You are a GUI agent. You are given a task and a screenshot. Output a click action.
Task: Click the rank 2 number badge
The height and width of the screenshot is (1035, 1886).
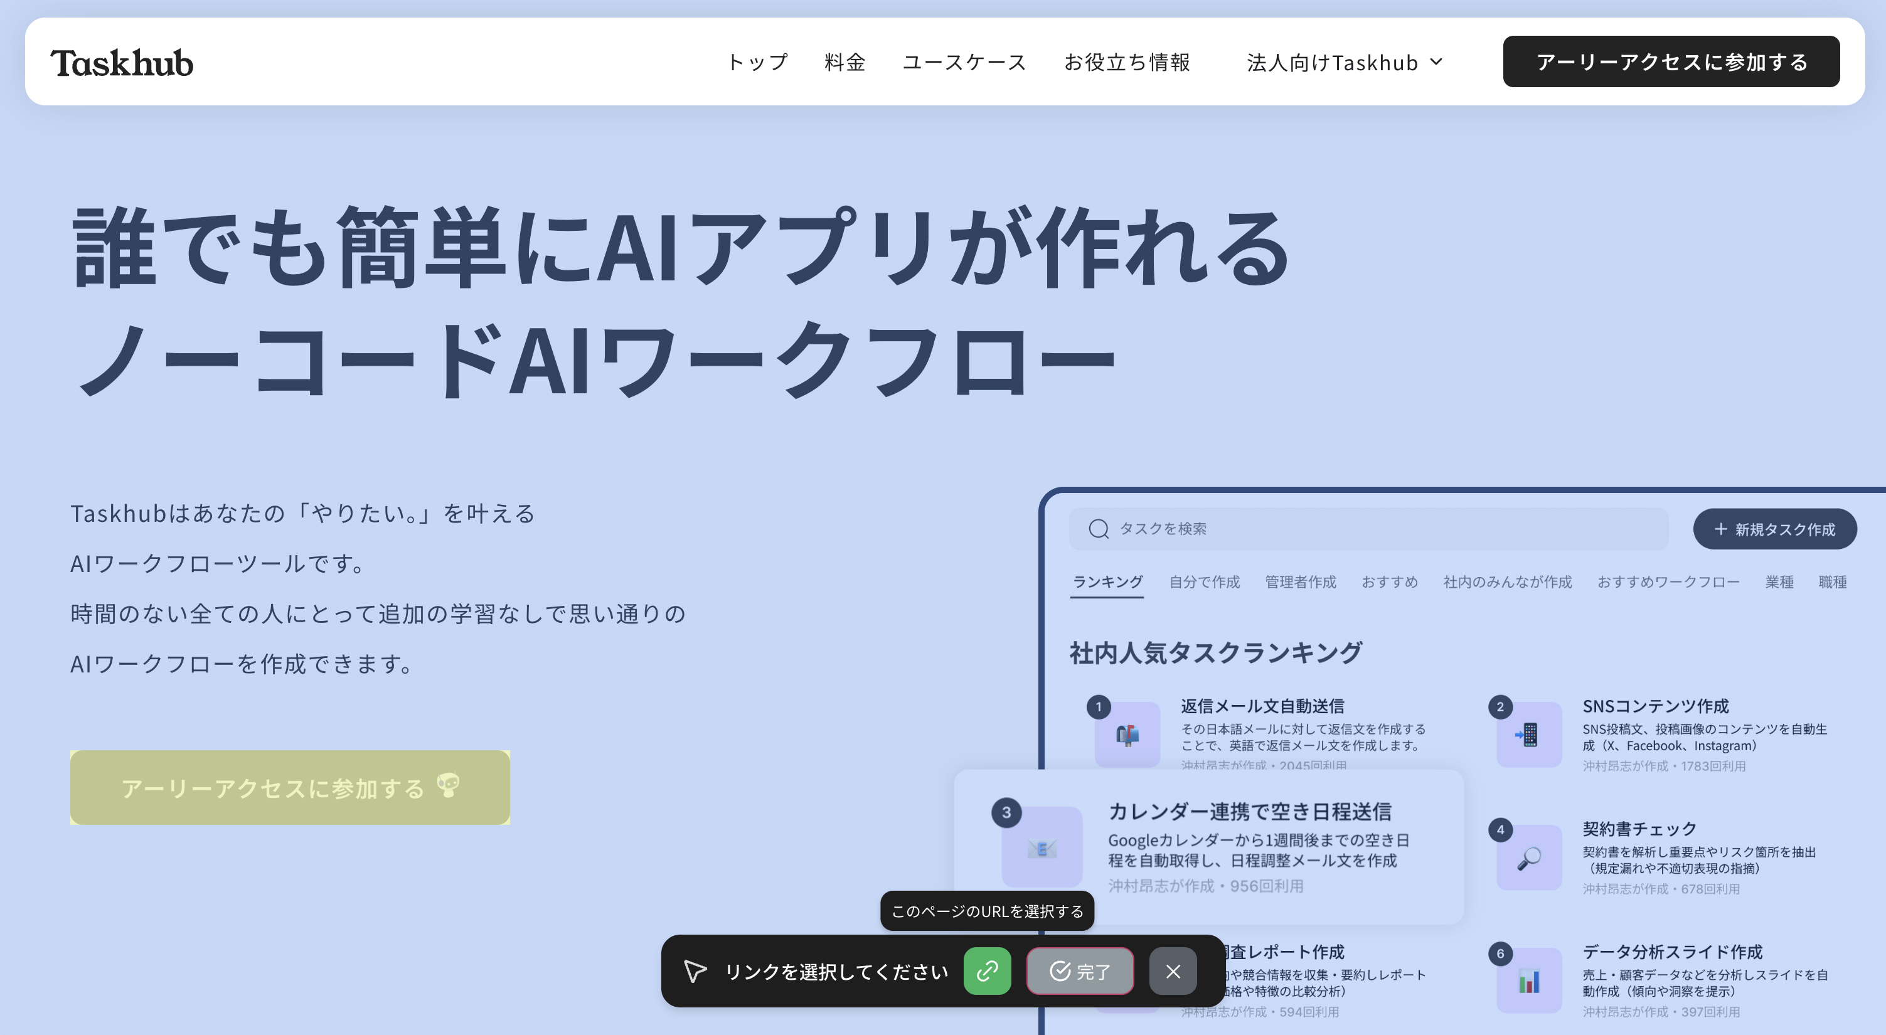(x=1500, y=707)
